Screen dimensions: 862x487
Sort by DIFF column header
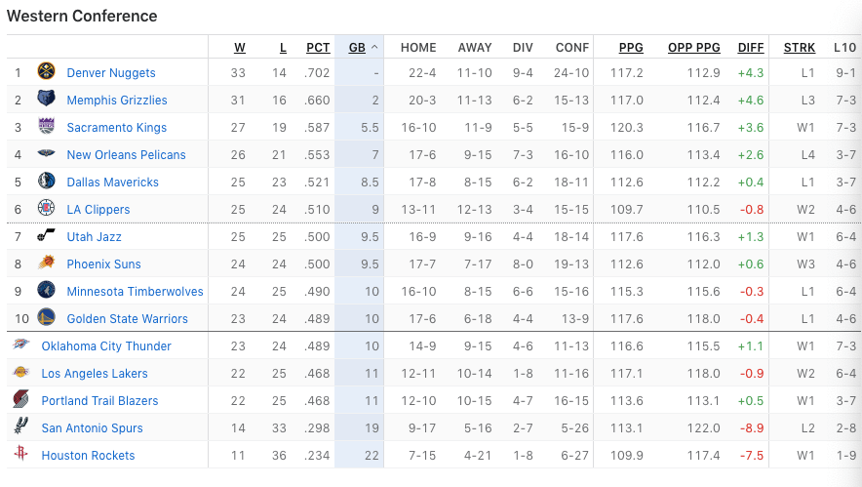[x=751, y=47]
